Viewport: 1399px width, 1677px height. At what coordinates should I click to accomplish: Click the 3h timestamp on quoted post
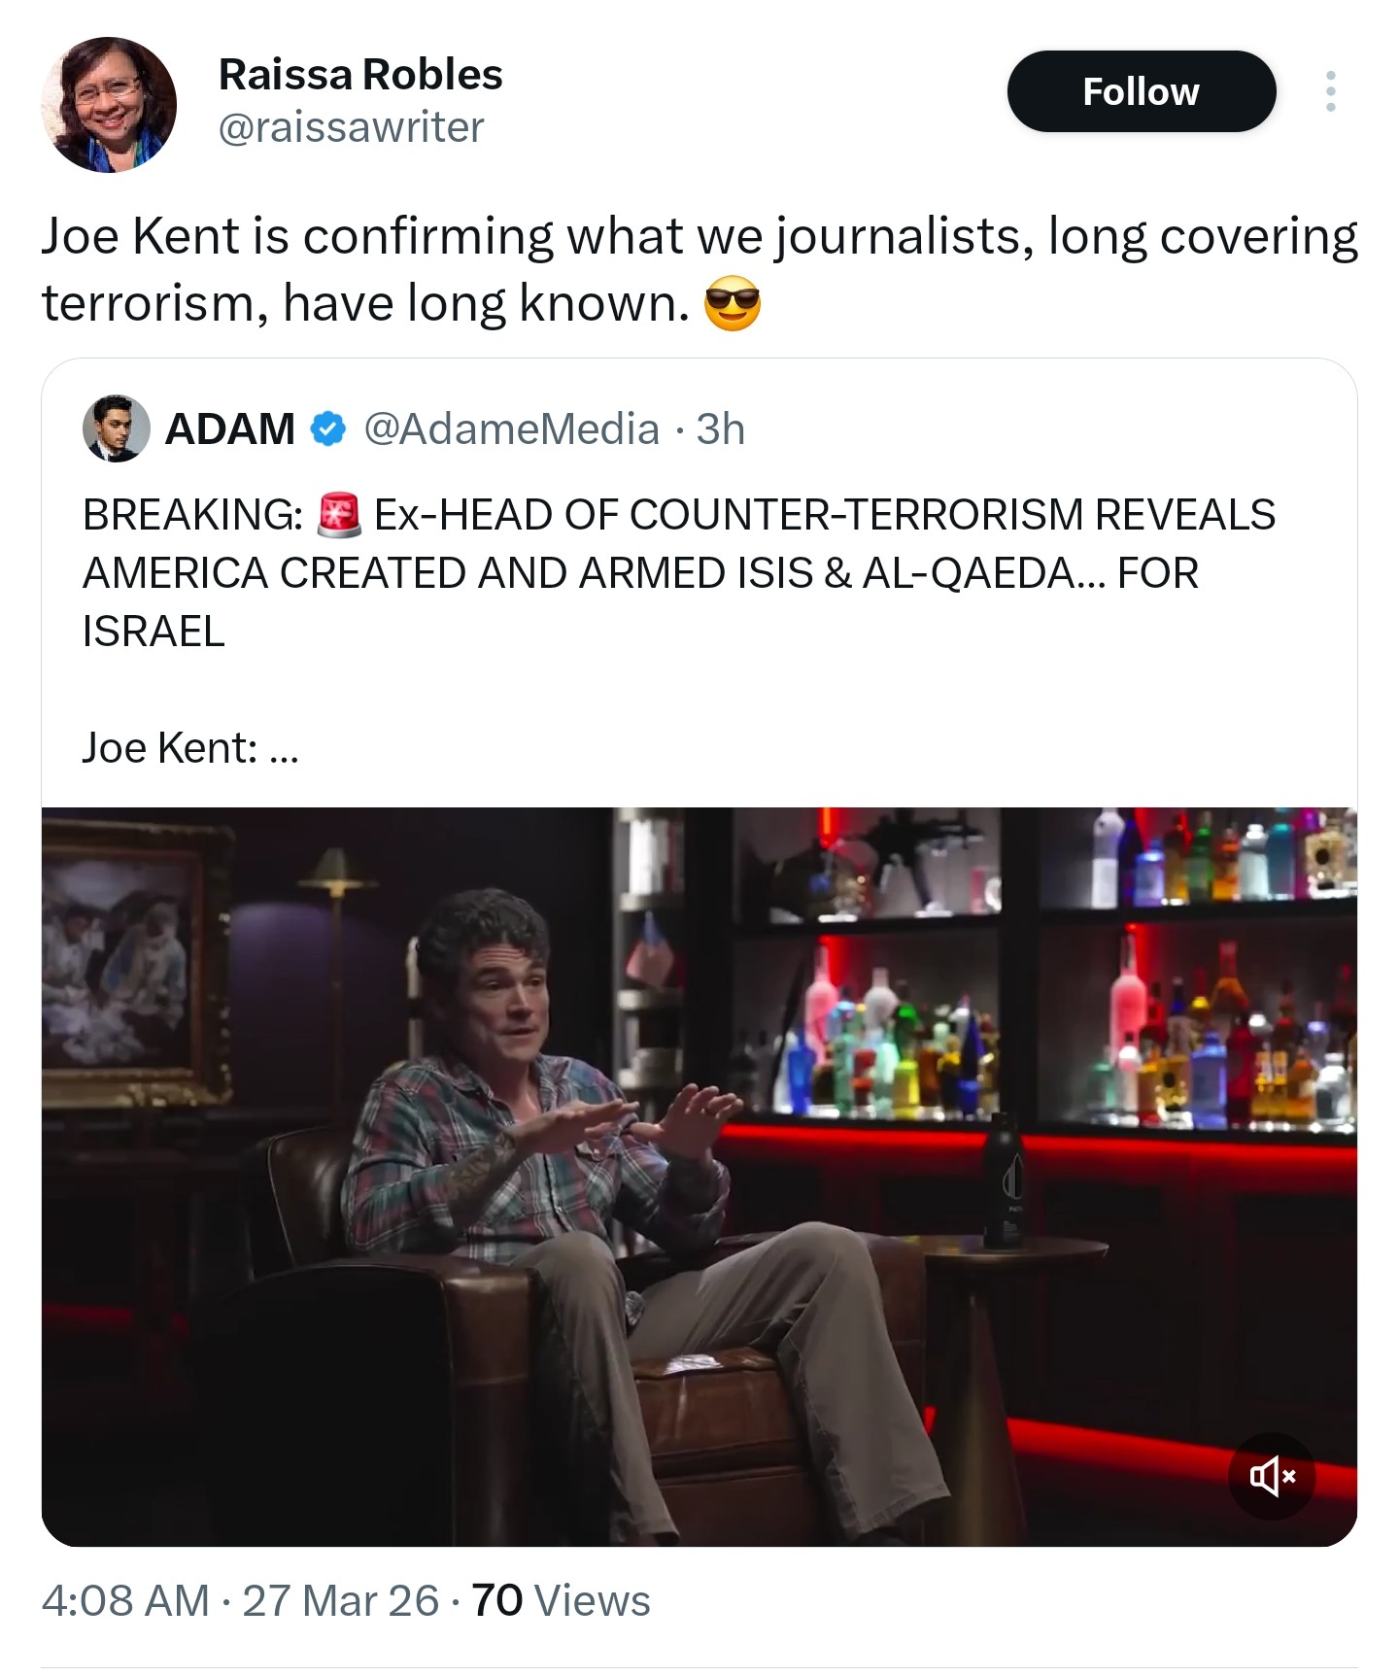point(721,428)
